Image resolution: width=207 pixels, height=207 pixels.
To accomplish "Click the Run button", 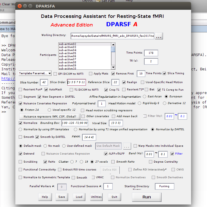I will (147, 197).
